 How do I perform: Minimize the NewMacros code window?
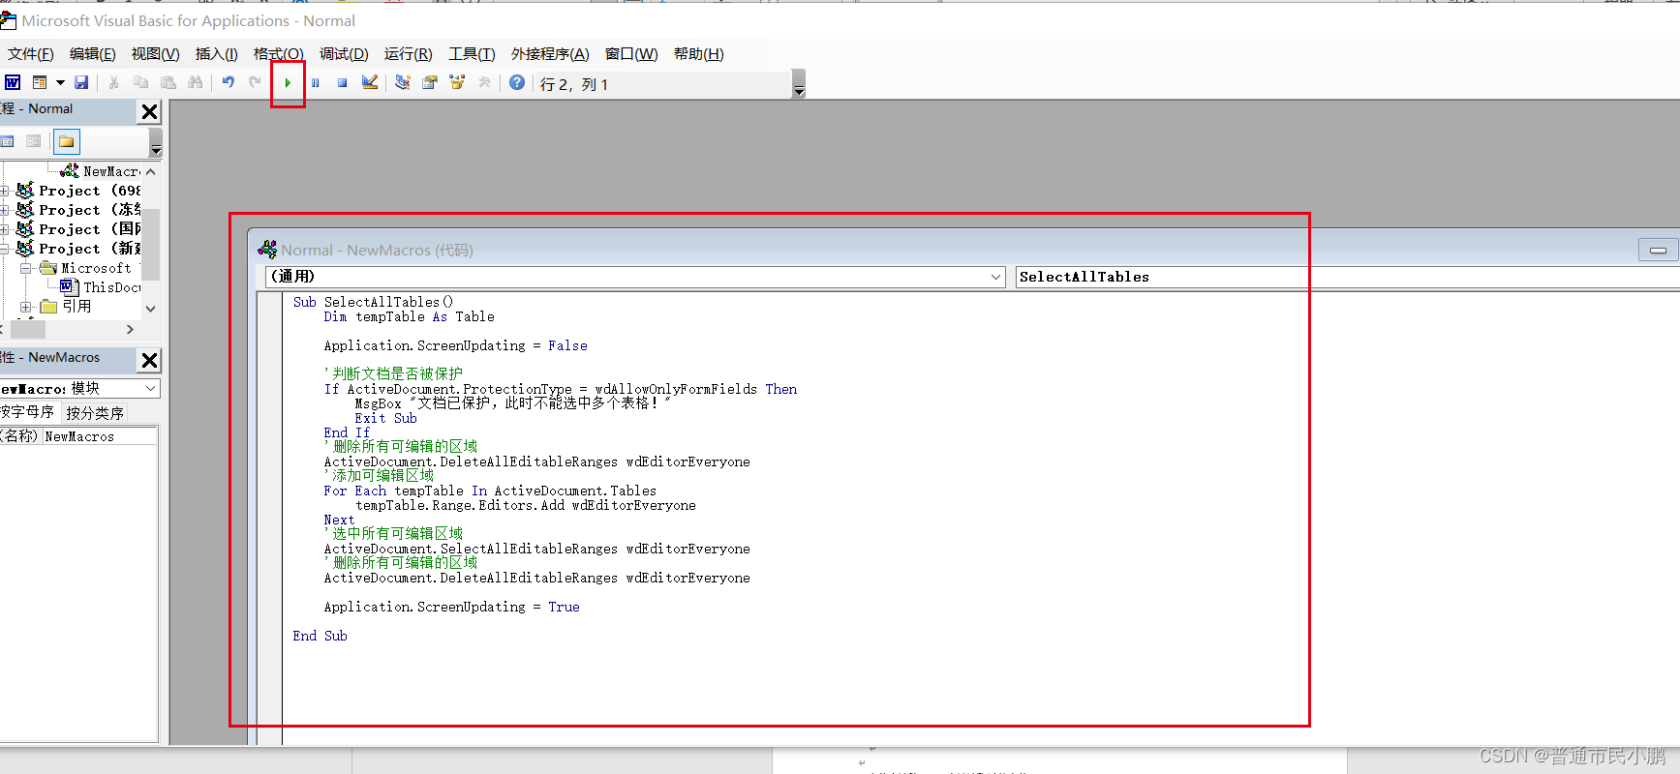1658,251
